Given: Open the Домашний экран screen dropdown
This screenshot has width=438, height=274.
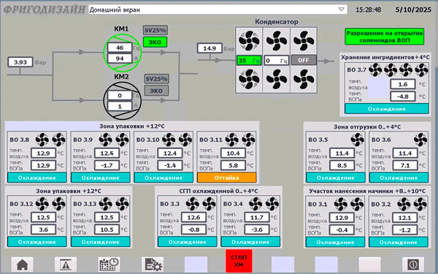Looking at the screenshot, I should click(218, 9).
